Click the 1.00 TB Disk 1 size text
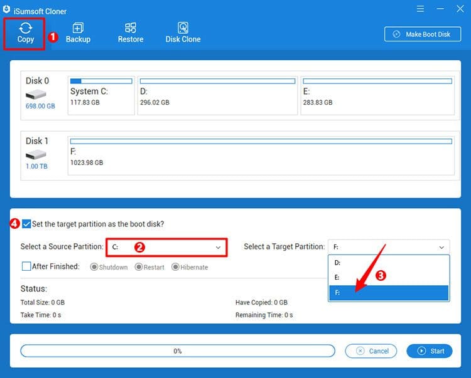The image size is (471, 378). tap(36, 166)
